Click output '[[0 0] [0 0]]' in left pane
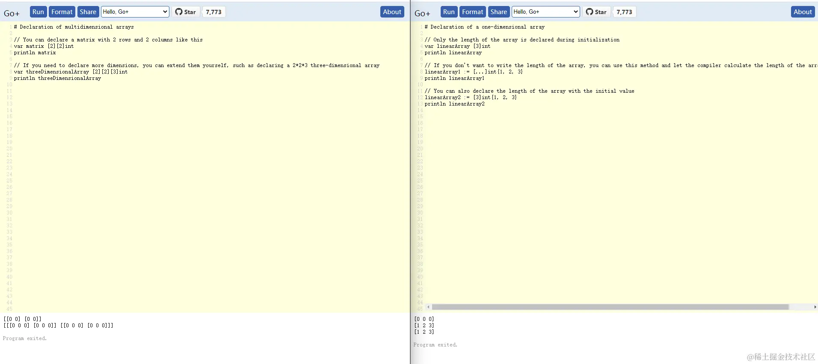 22,319
